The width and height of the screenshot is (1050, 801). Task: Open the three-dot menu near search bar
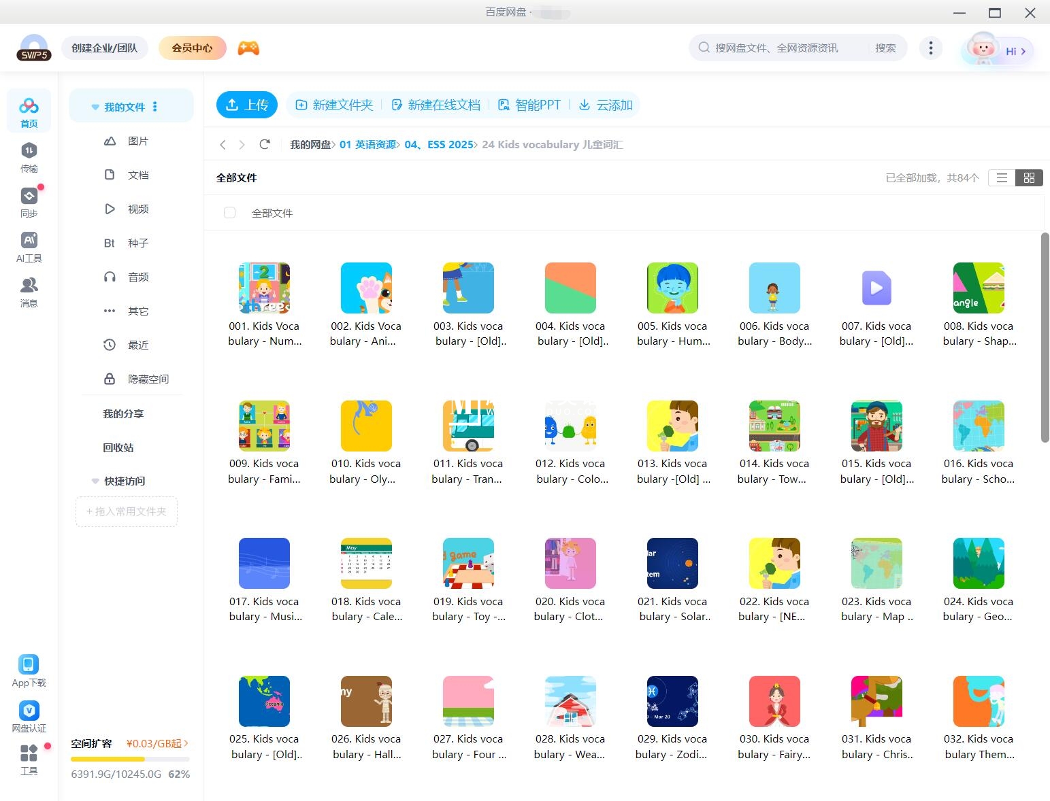pos(930,48)
